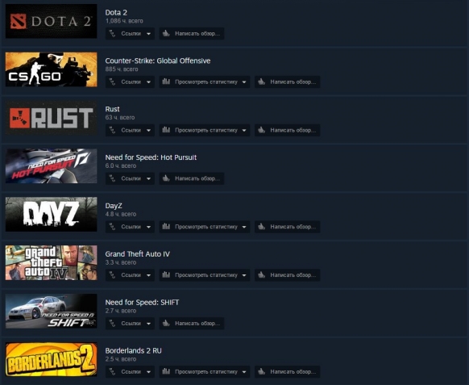The width and height of the screenshot is (469, 385).
Task: Click Написать обзор button for Borderlands 2 RU
Action: click(288, 372)
